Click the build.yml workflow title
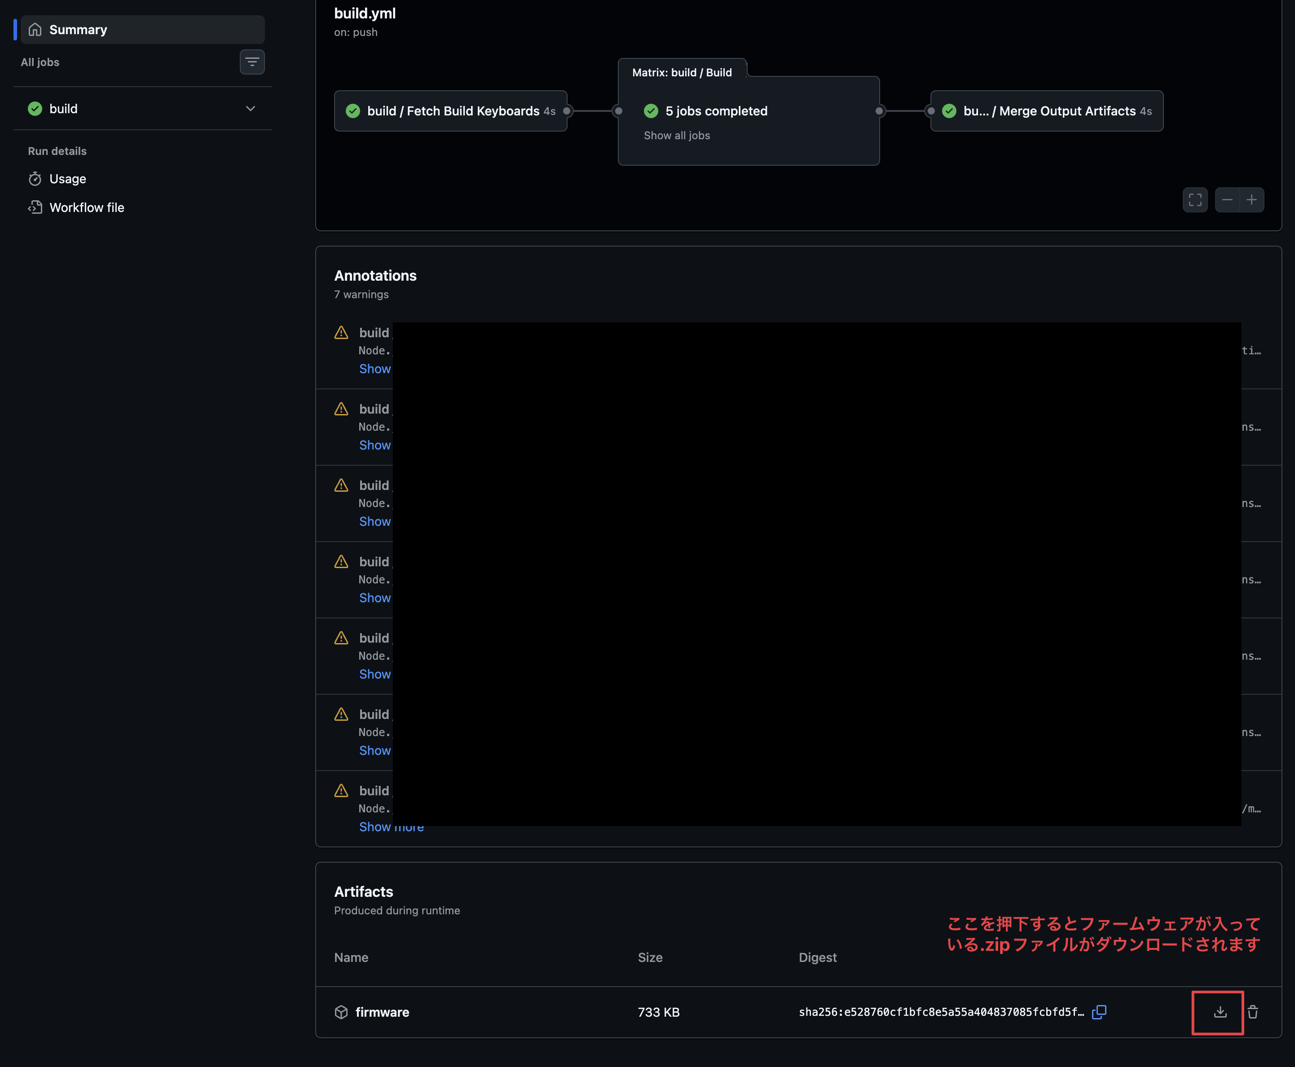This screenshot has height=1067, width=1295. point(365,13)
